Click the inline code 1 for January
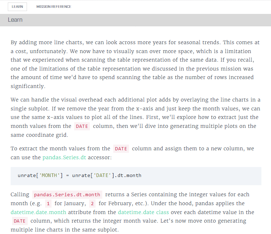The image size is (271, 234). click(48, 203)
